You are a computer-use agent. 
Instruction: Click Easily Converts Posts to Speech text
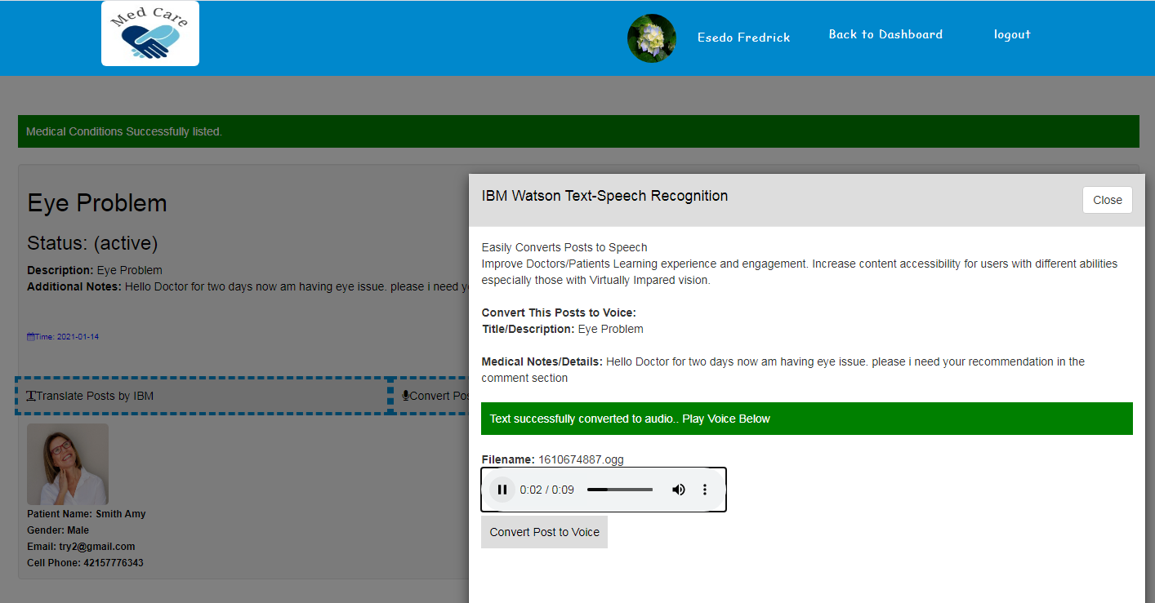(x=564, y=247)
